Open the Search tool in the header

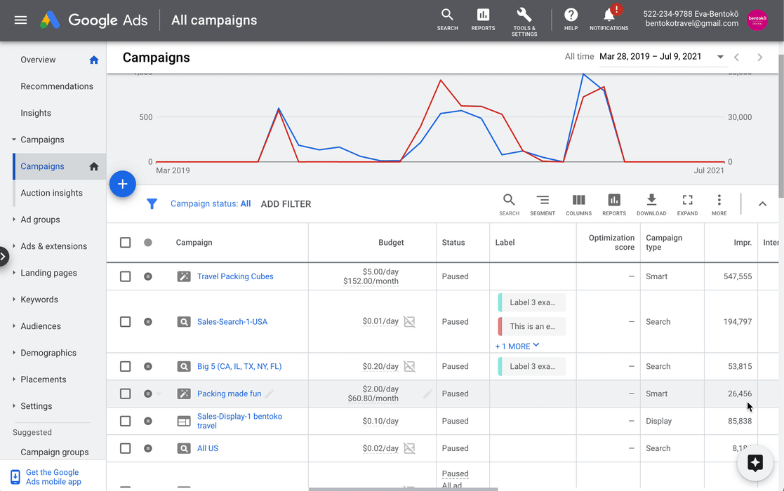pos(447,20)
